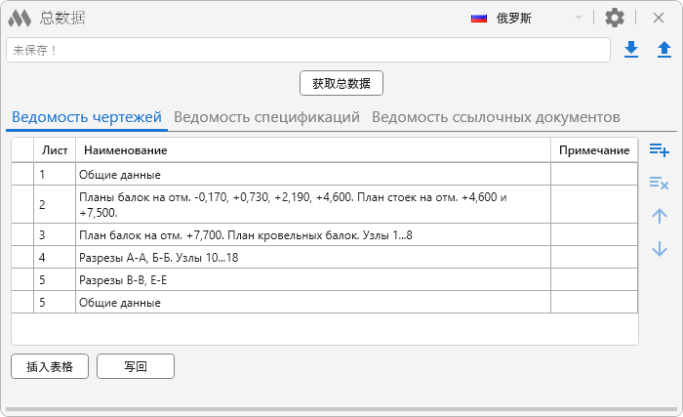Viewport: 683px width, 417px height.
Task: Click the 未保存 text field
Action: point(307,50)
